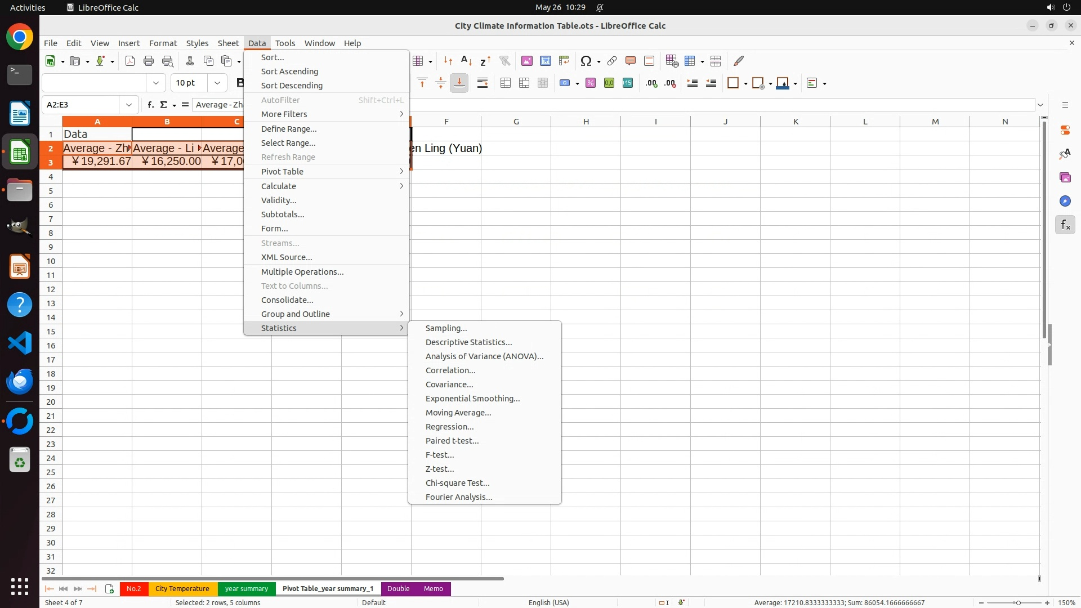The image size is (1081, 608).
Task: Expand the formula bar arrow
Action: coord(1040,105)
